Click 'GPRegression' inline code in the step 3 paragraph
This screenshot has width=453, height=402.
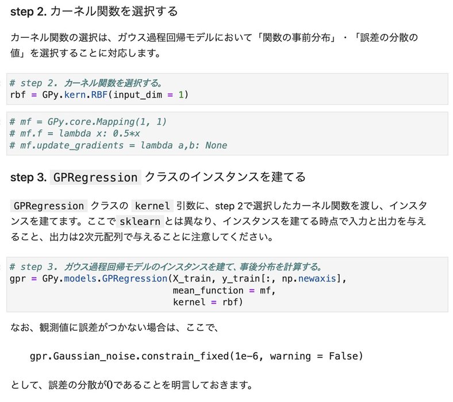tap(48, 206)
